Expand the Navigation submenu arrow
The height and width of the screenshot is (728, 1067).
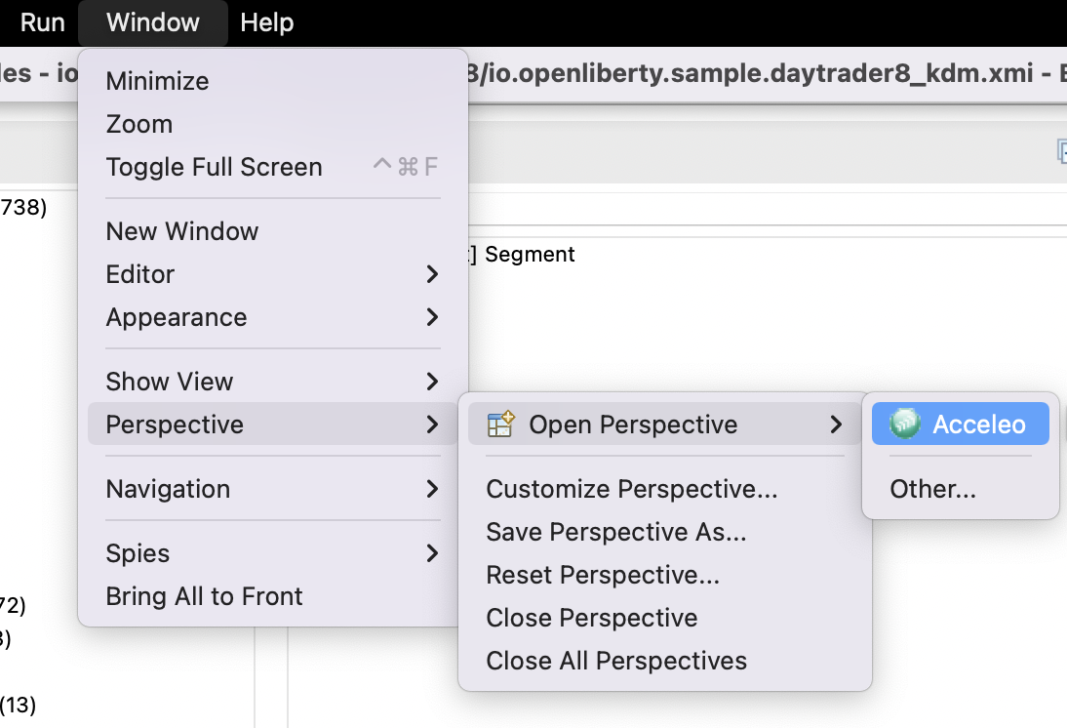tap(432, 489)
